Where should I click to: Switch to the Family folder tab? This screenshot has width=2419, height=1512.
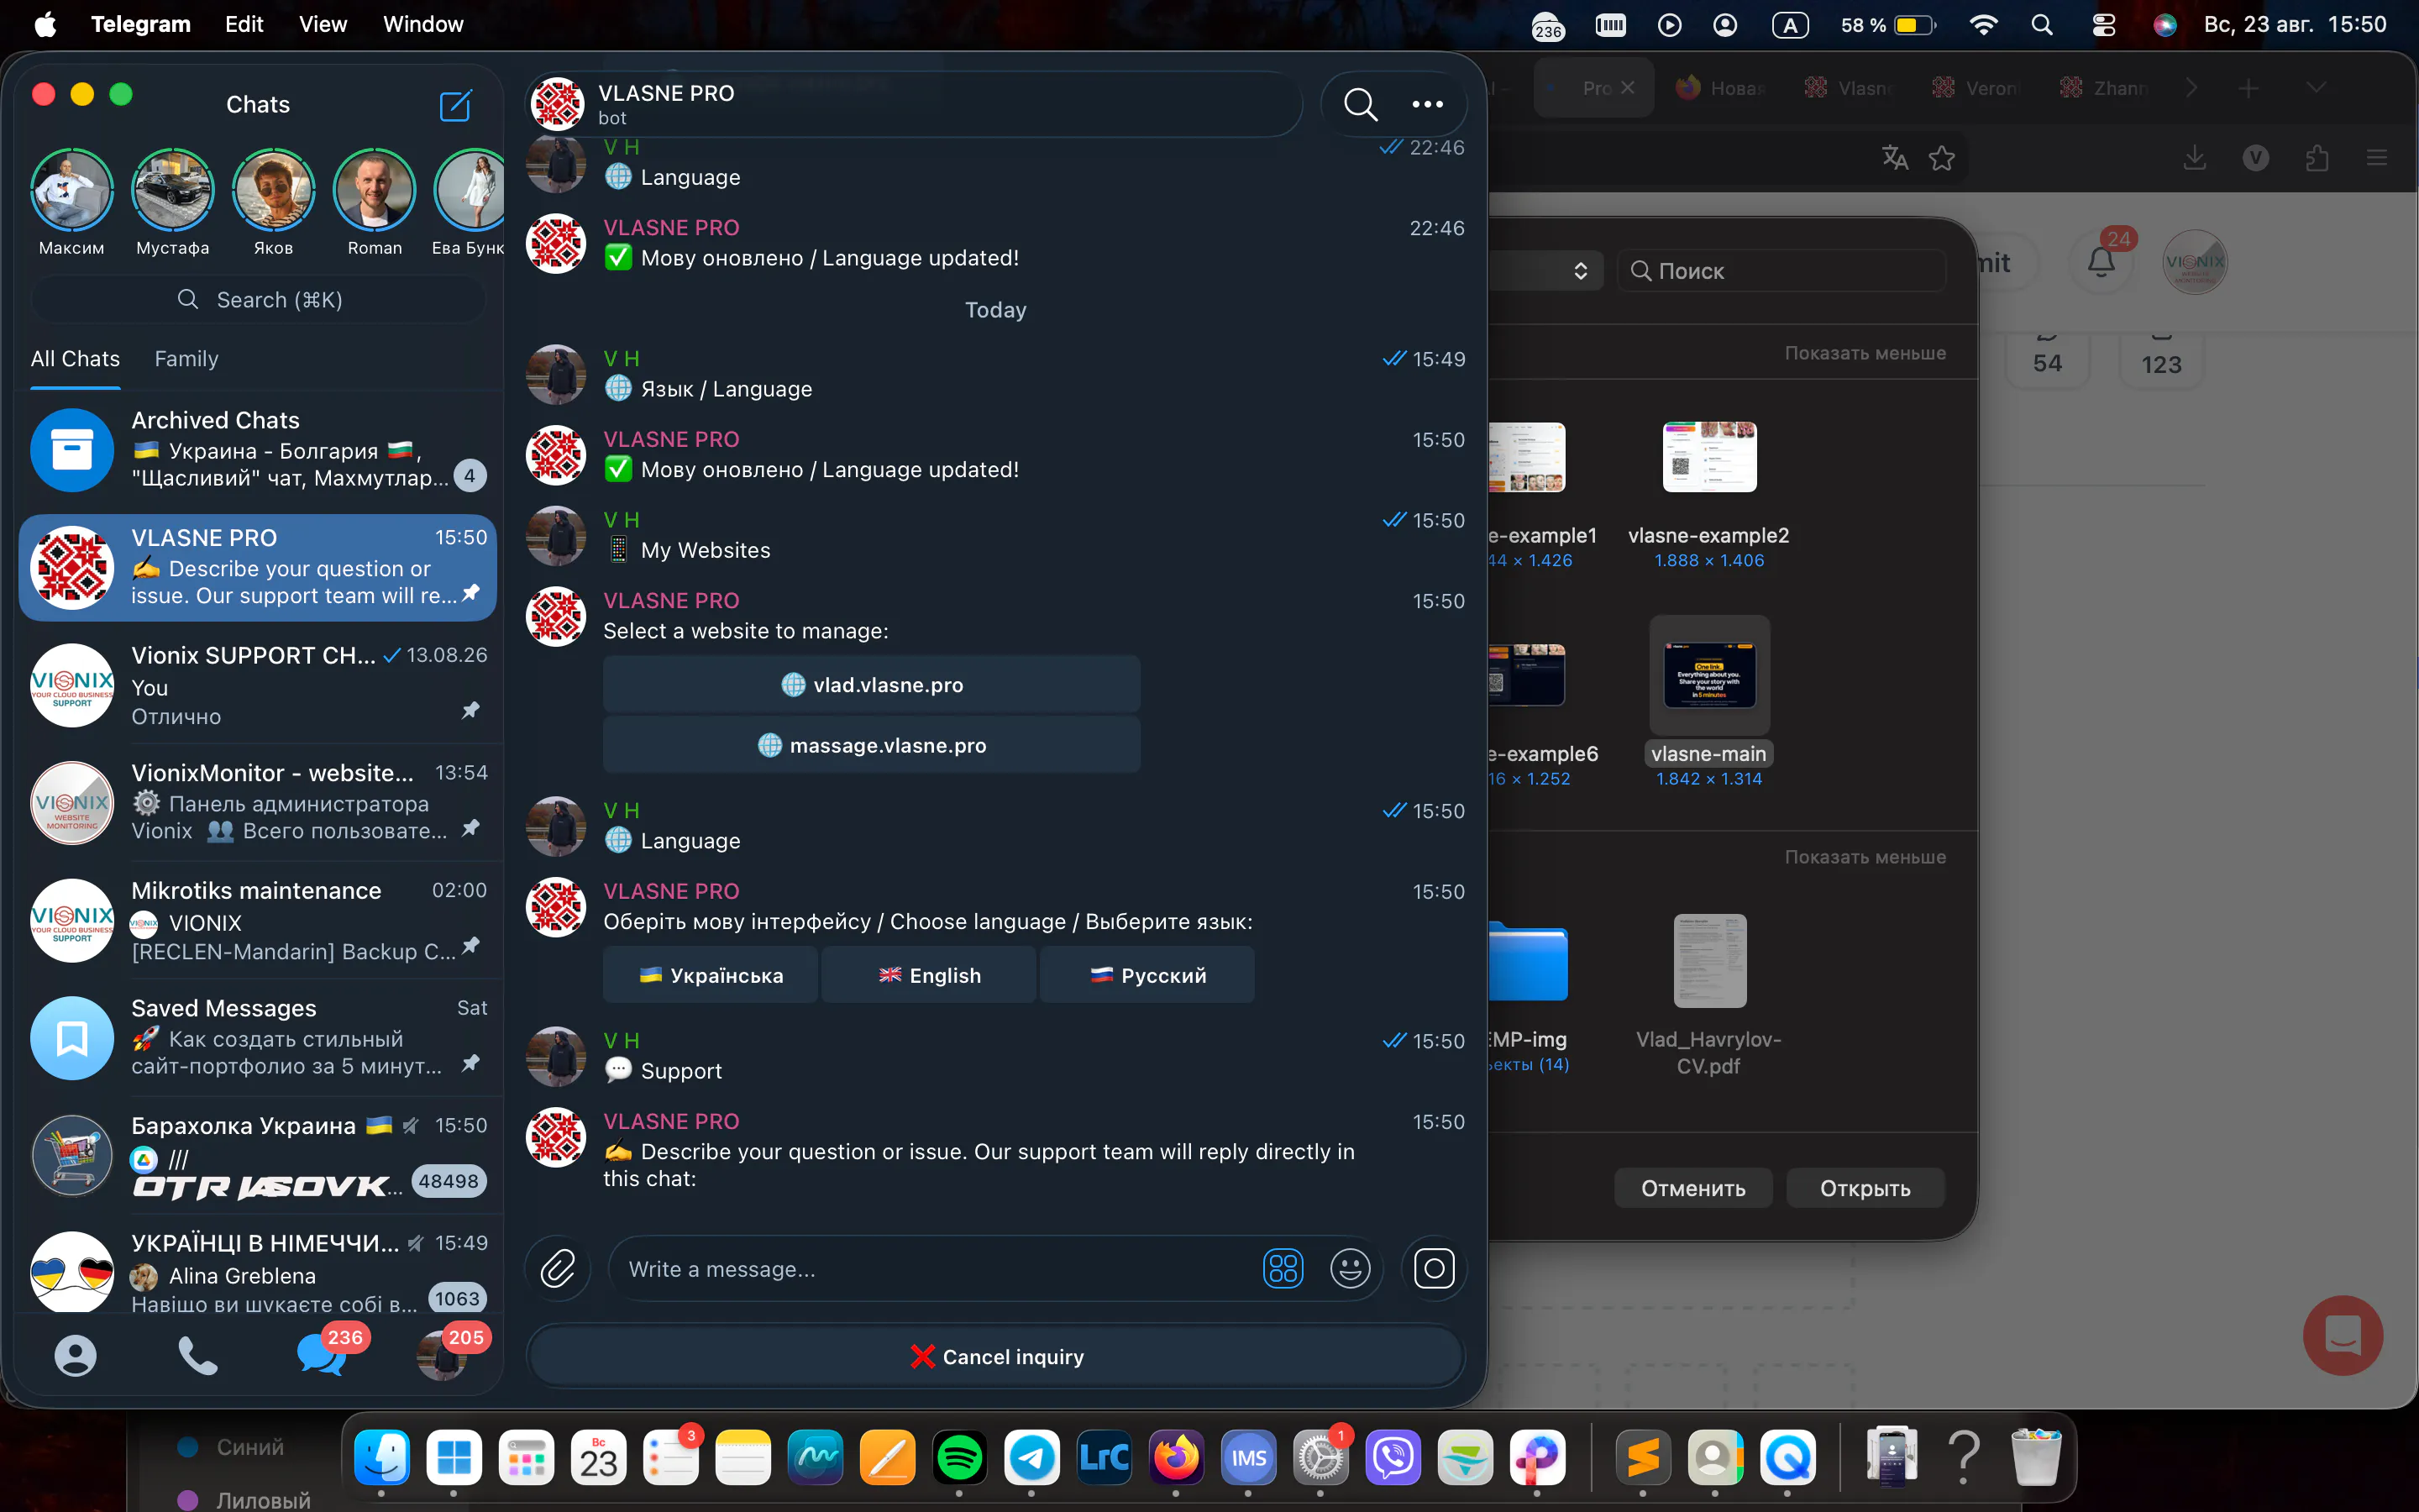click(x=186, y=359)
